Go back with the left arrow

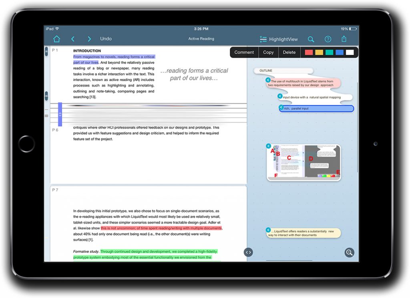click(x=72, y=39)
